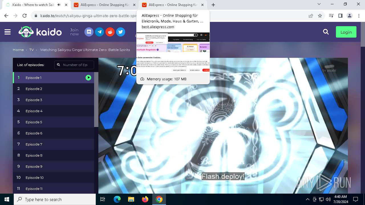
Task: Click the site lock icon in address bar
Action: [36, 16]
